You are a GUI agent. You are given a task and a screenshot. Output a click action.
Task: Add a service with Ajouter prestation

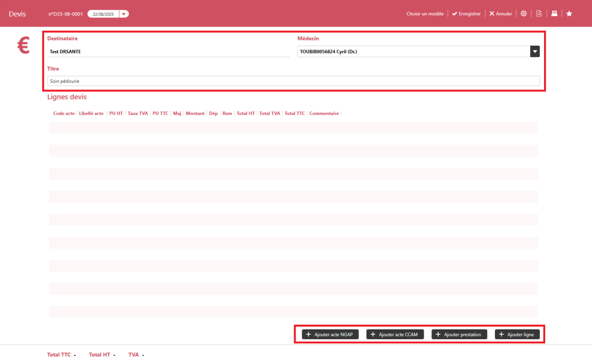460,334
